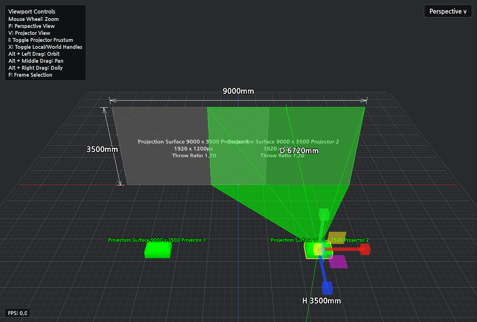This screenshot has height=322, width=477.
Task: Grab the magenta plane handle on gizmo
Action: click(x=338, y=262)
